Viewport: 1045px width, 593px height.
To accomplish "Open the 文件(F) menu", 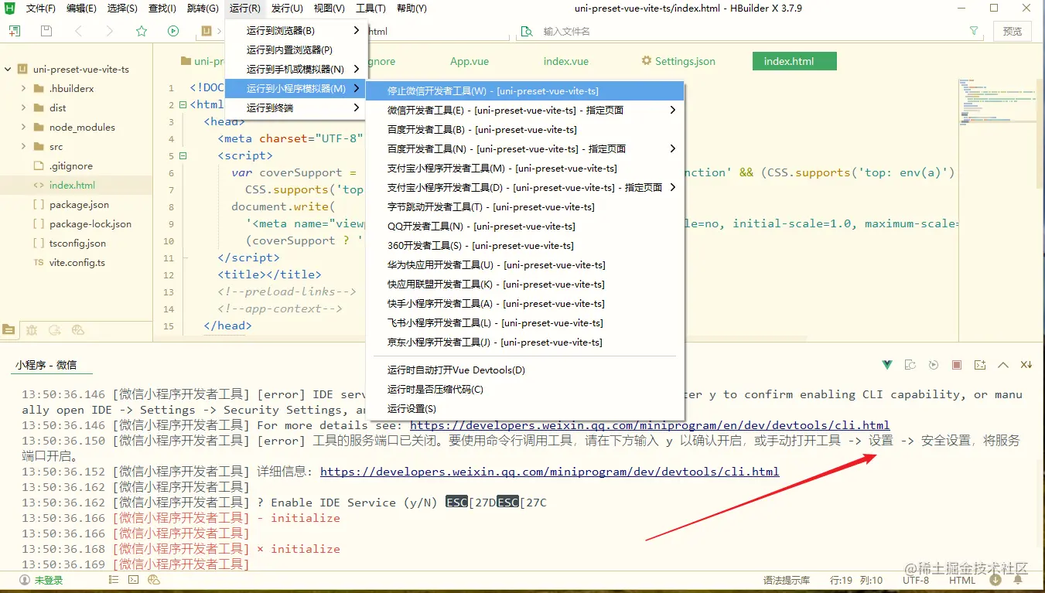I will (x=41, y=9).
